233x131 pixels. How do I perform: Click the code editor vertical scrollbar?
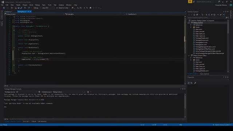point(185,50)
